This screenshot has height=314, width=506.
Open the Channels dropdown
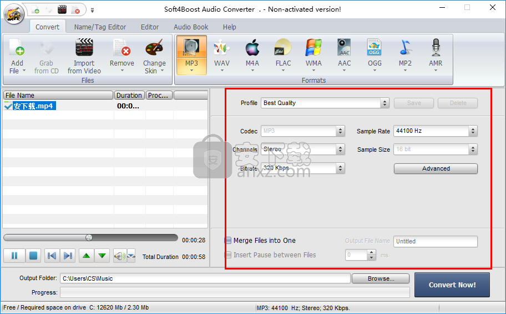coord(340,149)
